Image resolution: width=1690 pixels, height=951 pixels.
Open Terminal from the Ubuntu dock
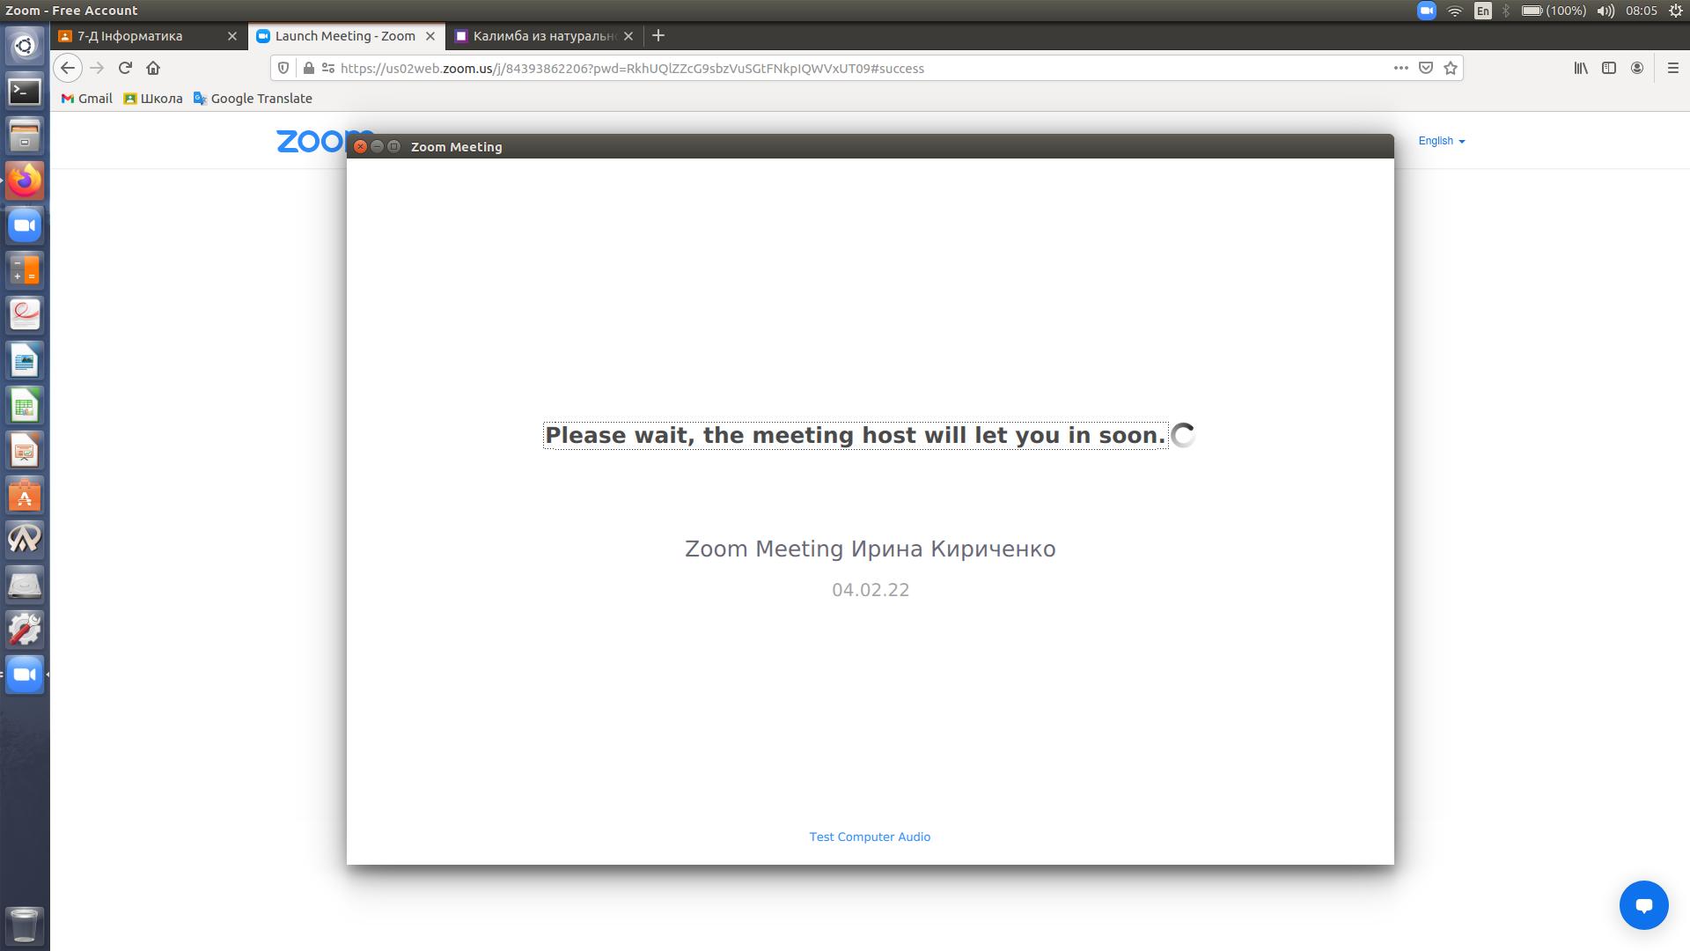point(25,91)
